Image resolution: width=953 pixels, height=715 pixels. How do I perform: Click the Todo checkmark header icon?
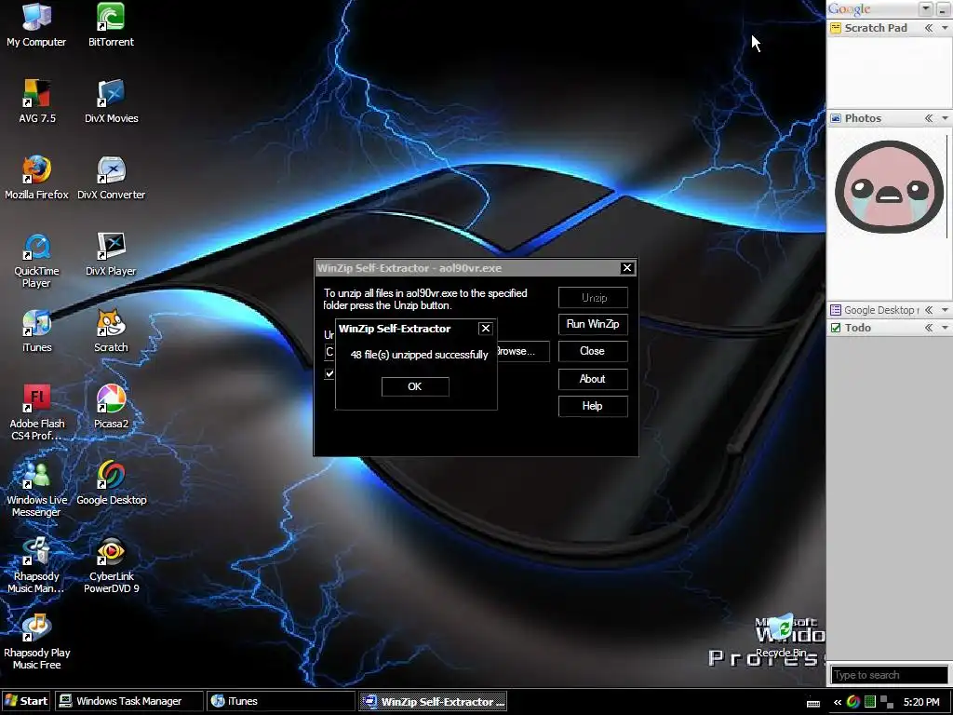pyautogui.click(x=836, y=328)
